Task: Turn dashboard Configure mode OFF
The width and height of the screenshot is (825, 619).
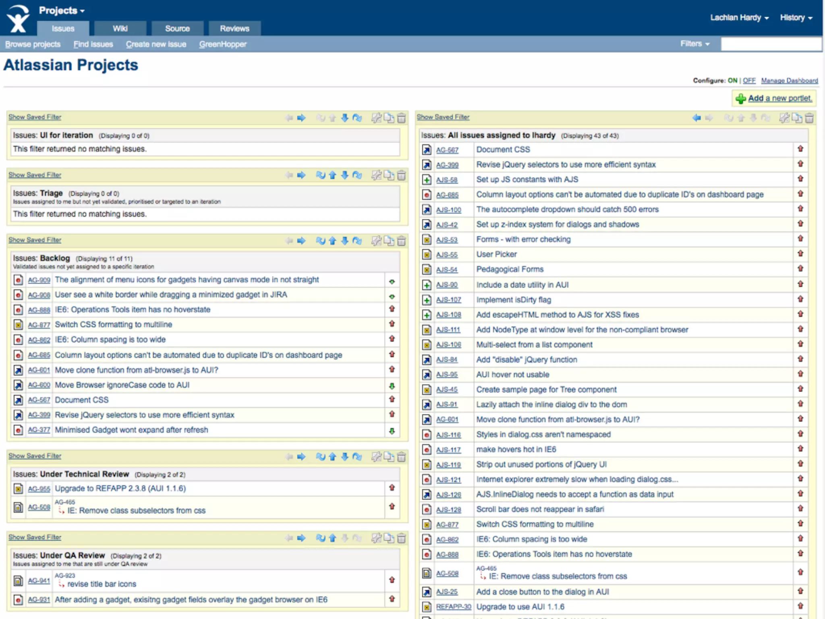Action: click(x=749, y=81)
